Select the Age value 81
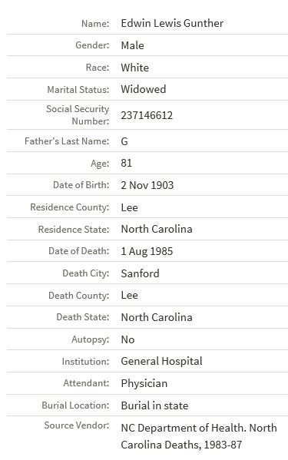The width and height of the screenshot is (288, 460). tap(127, 163)
